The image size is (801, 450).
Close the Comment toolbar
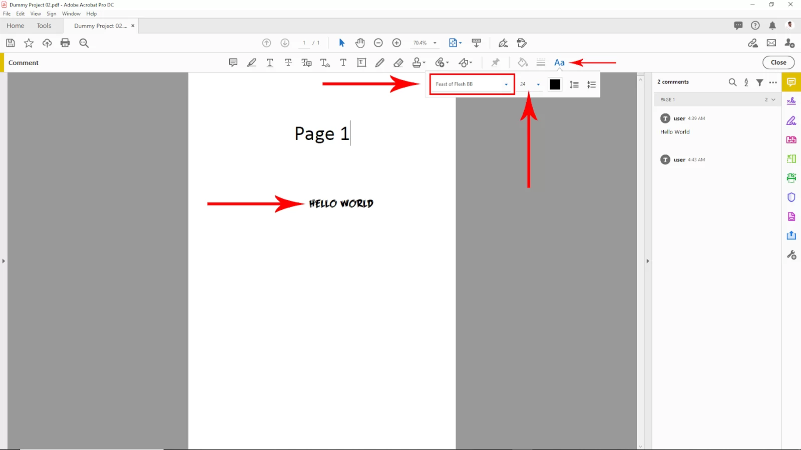point(778,62)
